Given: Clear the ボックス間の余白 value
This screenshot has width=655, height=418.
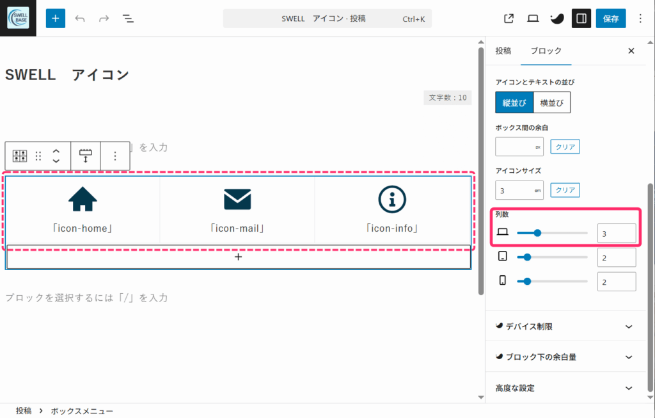Looking at the screenshot, I should click(565, 147).
